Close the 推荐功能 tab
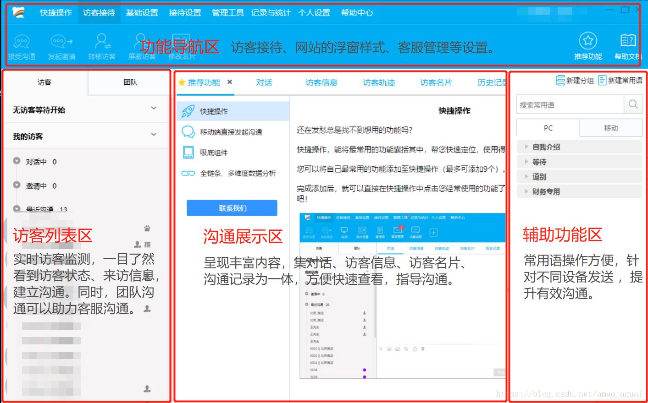The image size is (648, 403). click(230, 82)
